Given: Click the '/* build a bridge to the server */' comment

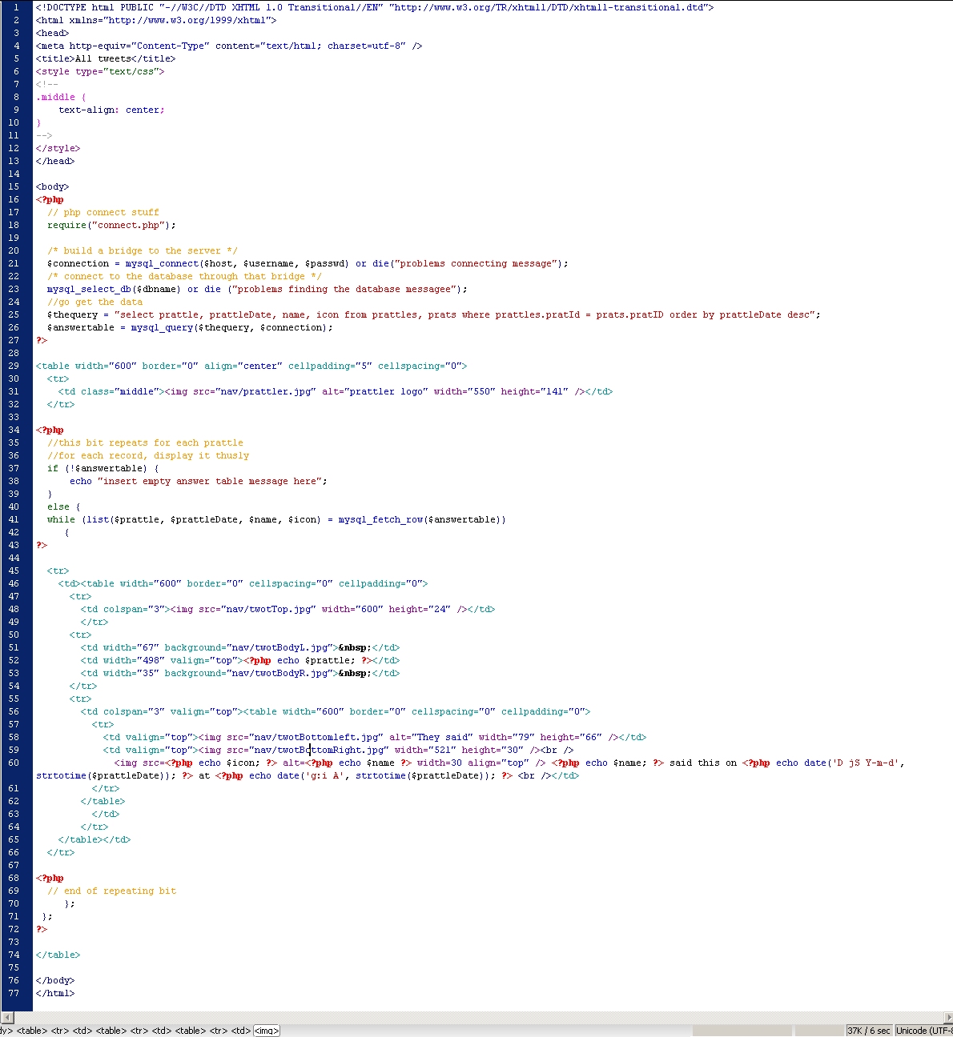Looking at the screenshot, I should [143, 250].
